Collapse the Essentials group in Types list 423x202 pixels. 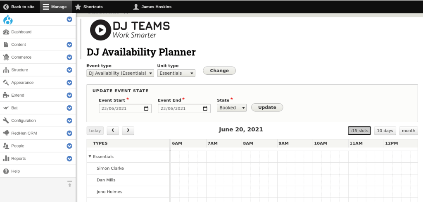pyautogui.click(x=90, y=157)
